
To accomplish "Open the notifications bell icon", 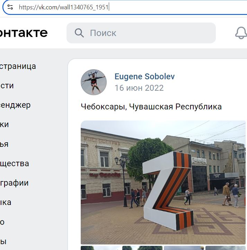I will pyautogui.click(x=241, y=33).
